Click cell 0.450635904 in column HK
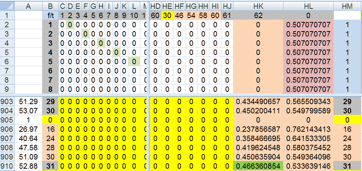This screenshot has width=362, height=171. [x=258, y=156]
